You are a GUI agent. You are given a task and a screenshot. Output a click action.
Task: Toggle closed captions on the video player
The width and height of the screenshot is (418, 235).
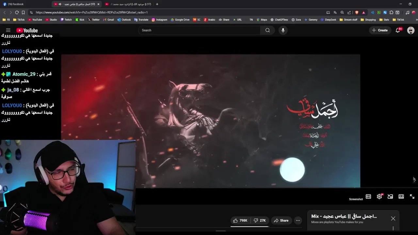tap(368, 196)
